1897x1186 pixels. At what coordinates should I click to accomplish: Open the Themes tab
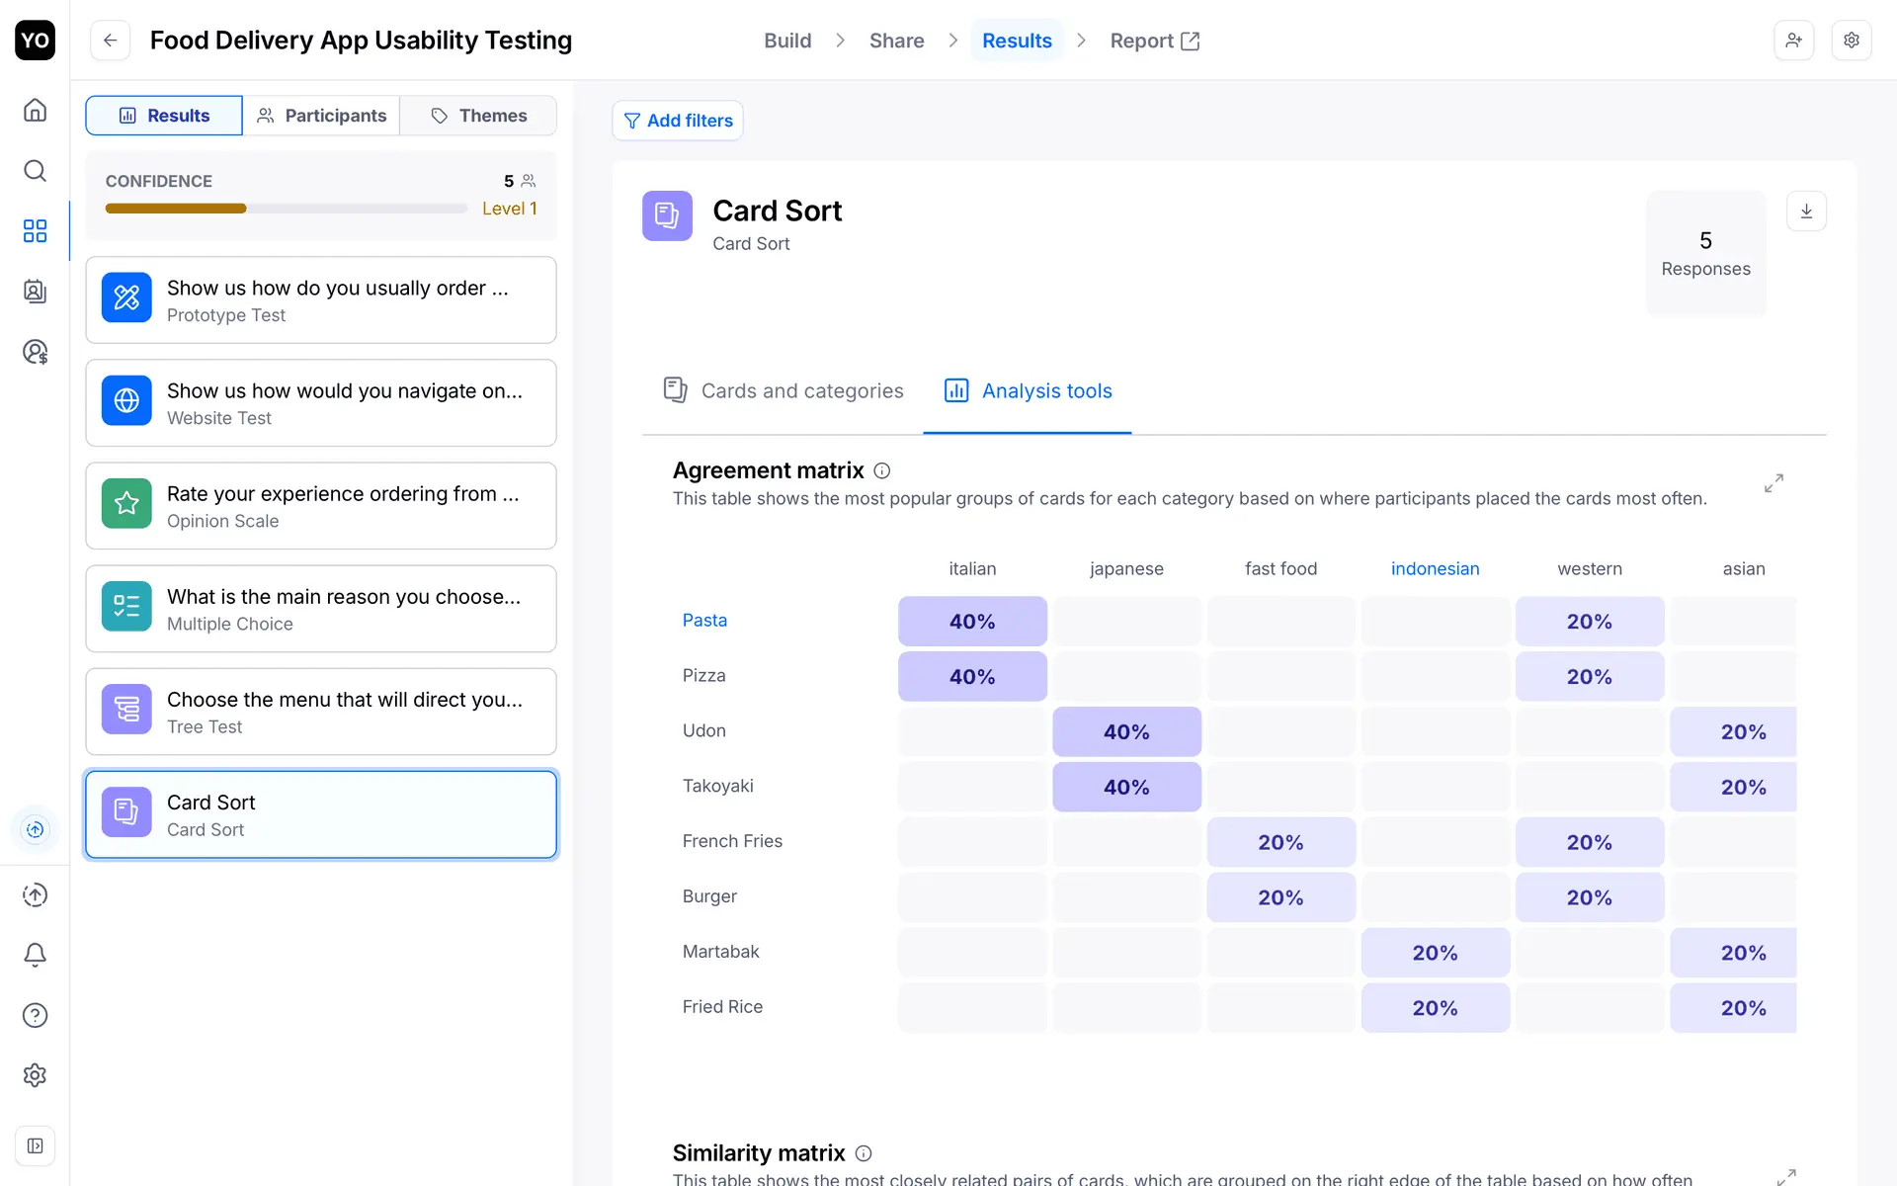[x=479, y=116]
